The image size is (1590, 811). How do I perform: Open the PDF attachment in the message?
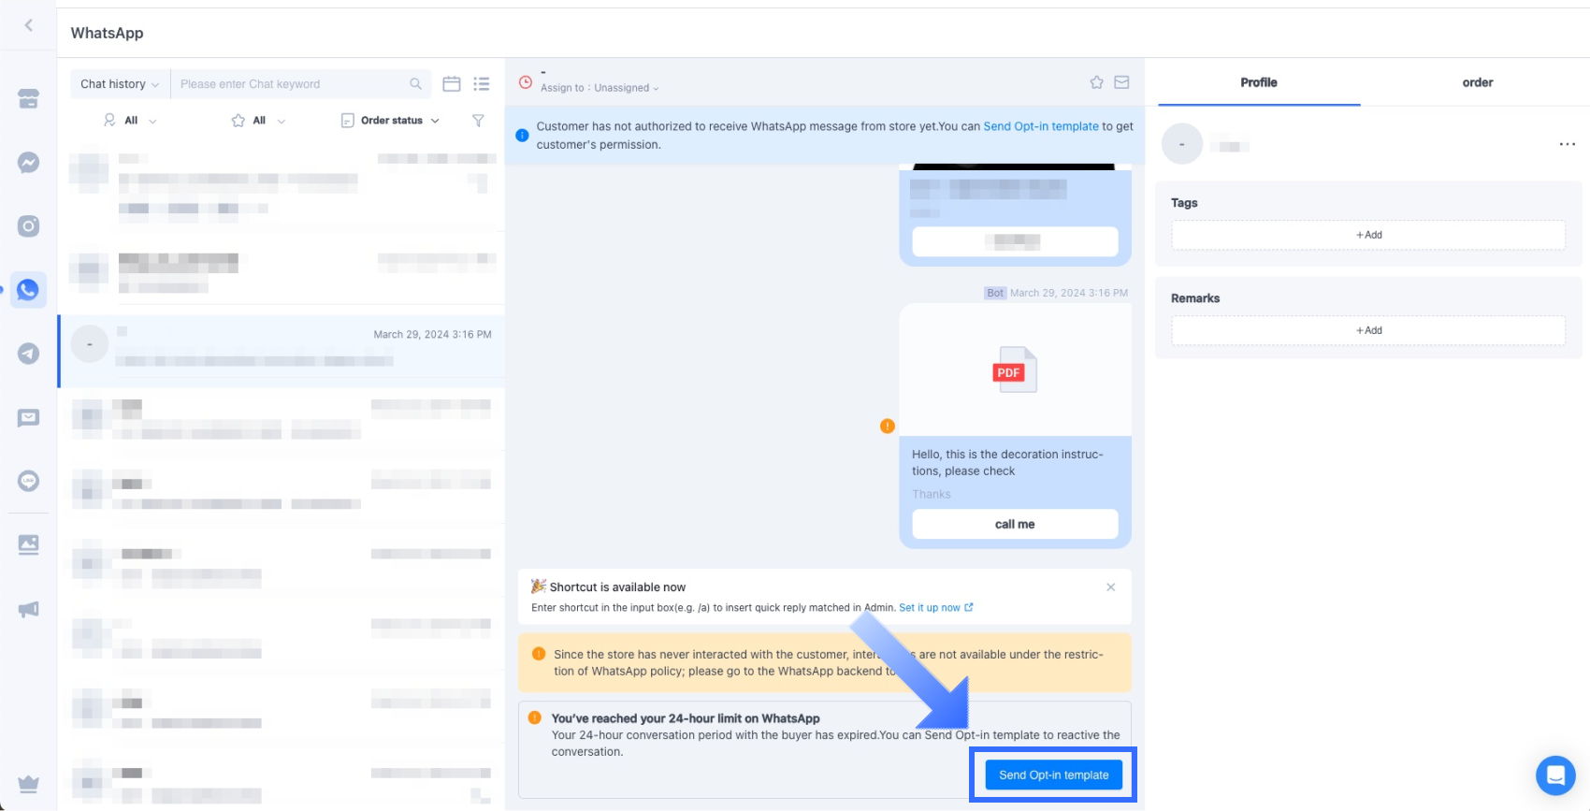[1015, 369]
